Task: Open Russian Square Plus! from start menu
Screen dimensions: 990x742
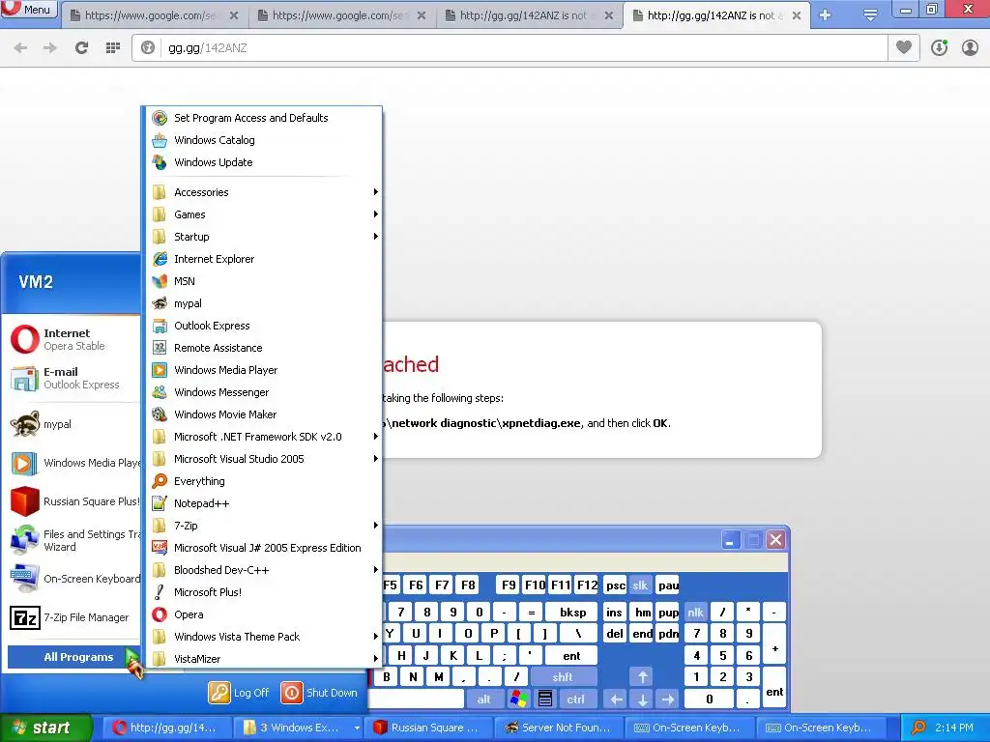Action: (x=73, y=501)
